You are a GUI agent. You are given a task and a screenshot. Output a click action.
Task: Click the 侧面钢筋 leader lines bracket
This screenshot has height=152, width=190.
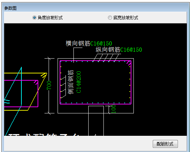click(x=63, y=87)
